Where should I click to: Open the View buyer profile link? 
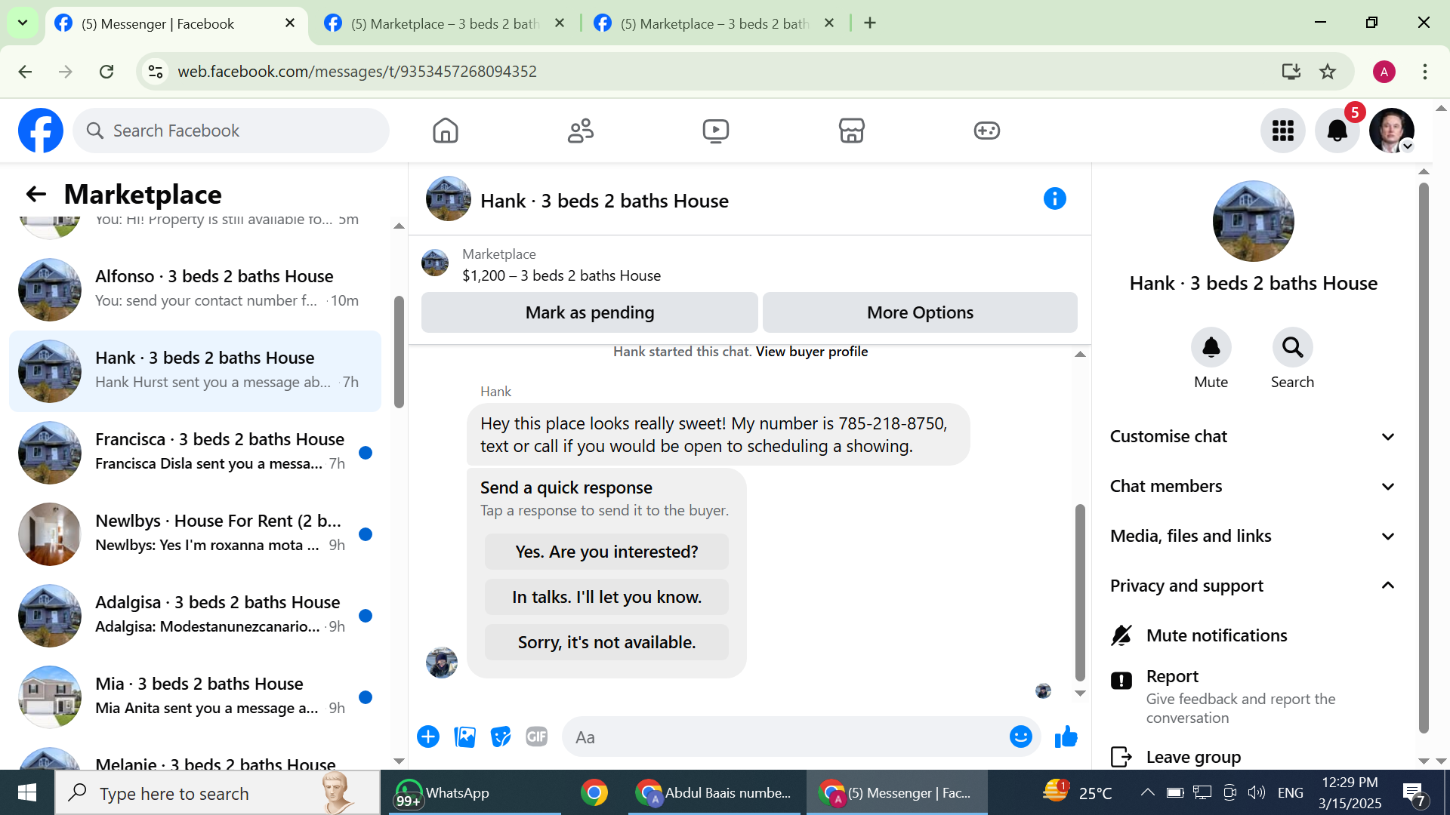pos(811,352)
